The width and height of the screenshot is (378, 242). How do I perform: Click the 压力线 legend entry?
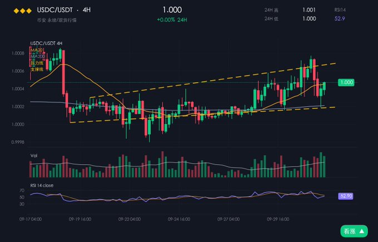coord(37,63)
